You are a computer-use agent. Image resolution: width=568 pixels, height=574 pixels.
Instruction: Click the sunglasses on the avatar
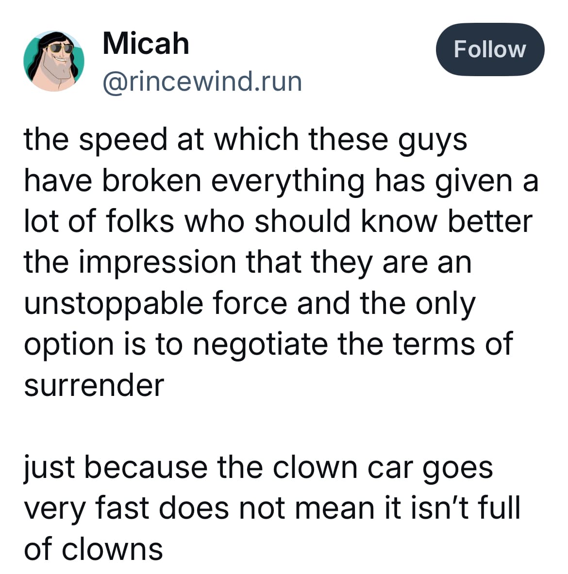61,48
